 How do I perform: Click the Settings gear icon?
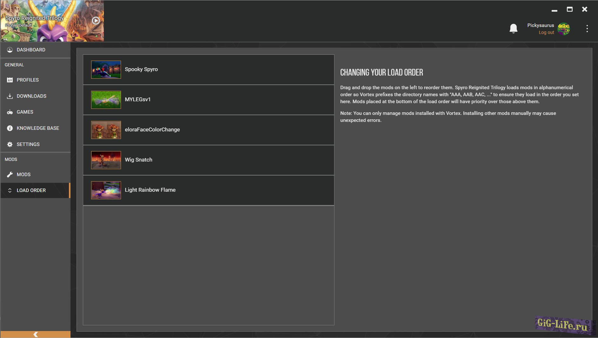pos(10,144)
